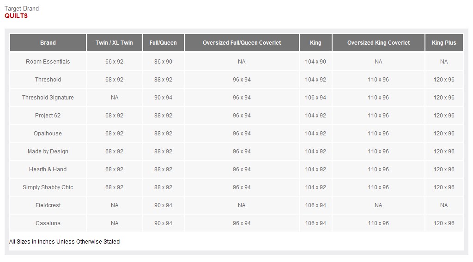This screenshot has width=473, height=262.
Task: Select the Opalhouse brand cell
Action: (x=48, y=134)
